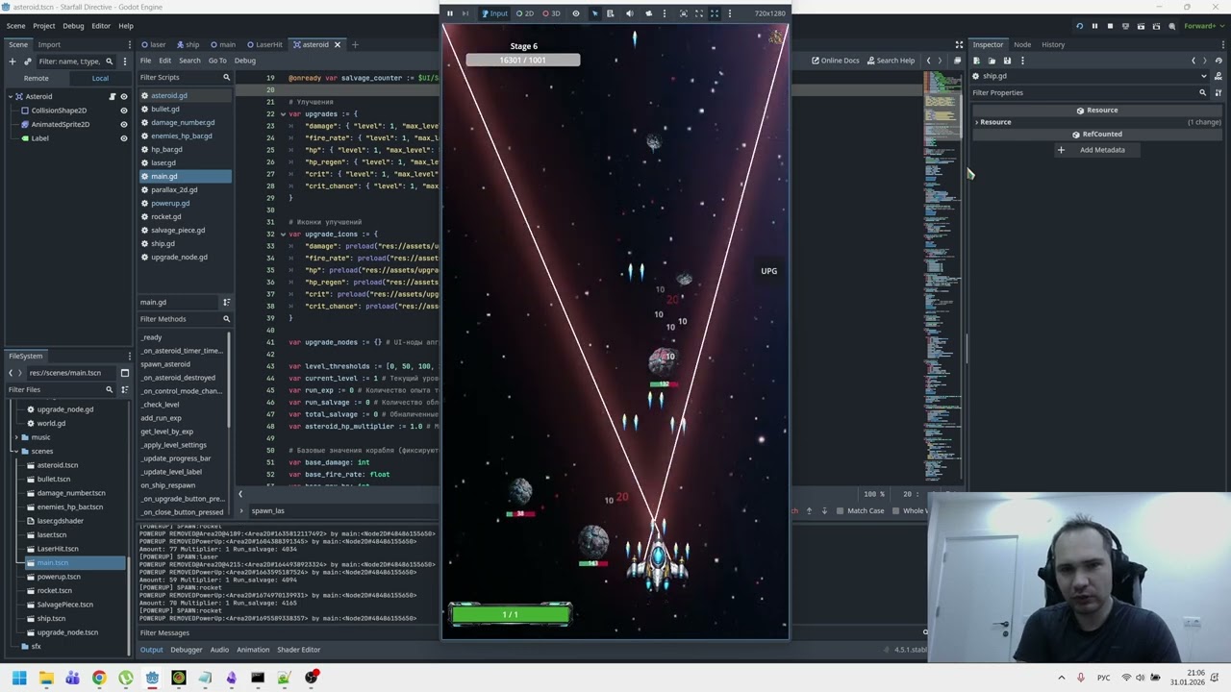Collapse the Asteroid node tree

[10, 96]
